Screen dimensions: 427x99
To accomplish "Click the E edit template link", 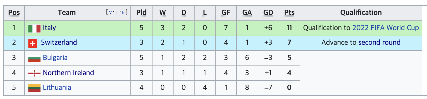I will point(123,12).
